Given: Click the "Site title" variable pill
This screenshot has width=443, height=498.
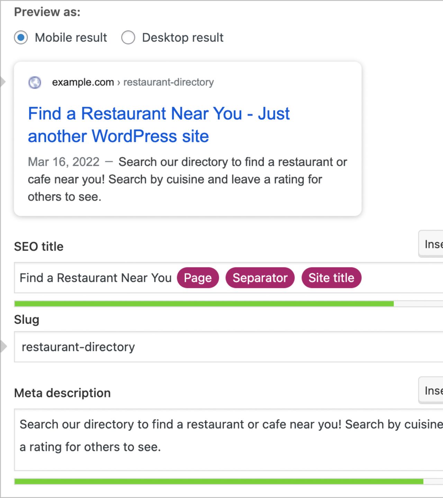Looking at the screenshot, I should [331, 278].
